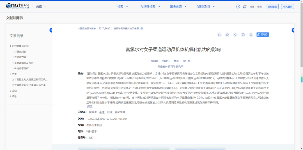Click the 机构登录 button
Image resolution: width=303 pixels, height=150 pixels.
(272, 6)
